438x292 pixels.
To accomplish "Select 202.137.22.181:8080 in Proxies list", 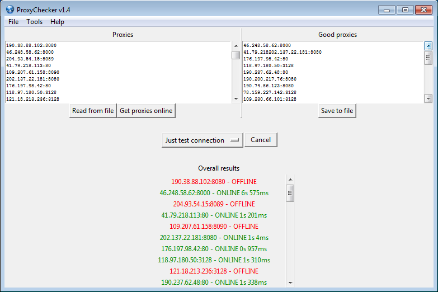I will click(32, 79).
